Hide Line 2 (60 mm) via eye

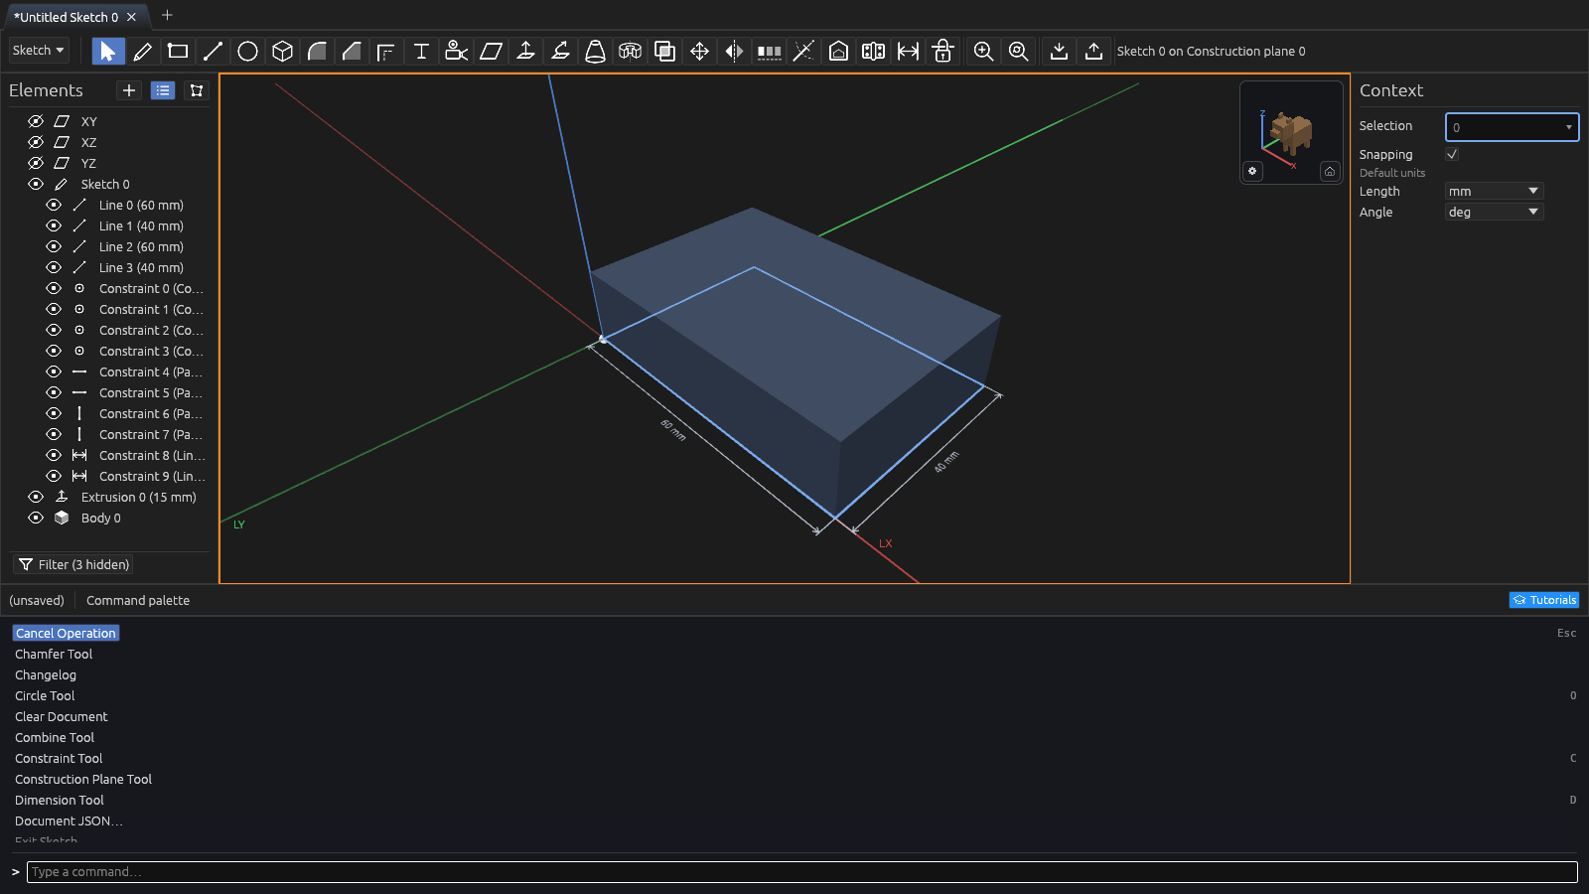pyautogui.click(x=54, y=246)
